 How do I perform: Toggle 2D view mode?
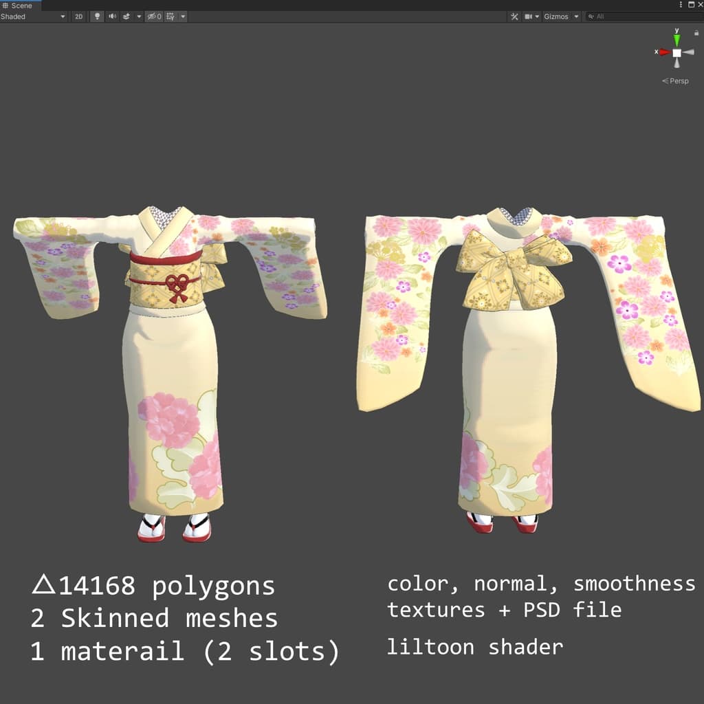pyautogui.click(x=78, y=16)
